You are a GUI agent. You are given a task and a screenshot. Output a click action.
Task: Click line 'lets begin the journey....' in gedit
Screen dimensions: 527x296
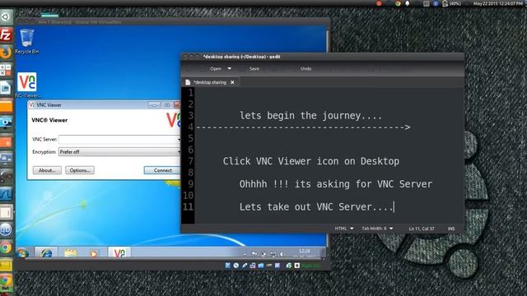(311, 116)
